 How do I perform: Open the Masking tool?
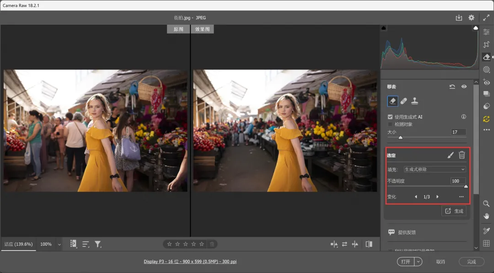pos(486,70)
